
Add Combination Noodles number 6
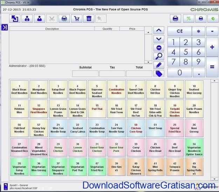click(116, 89)
